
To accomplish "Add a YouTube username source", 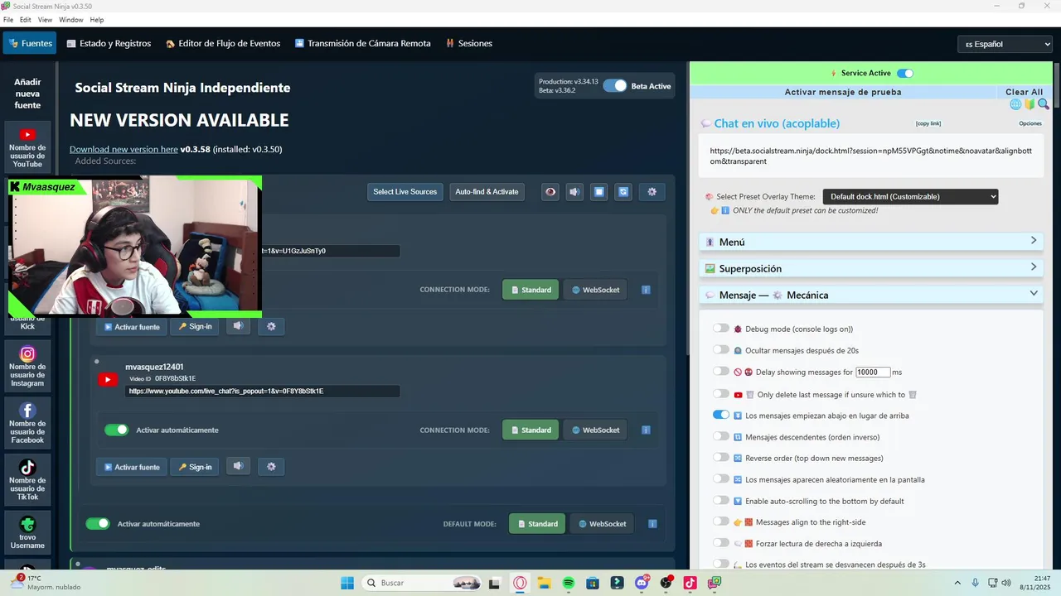I will 27,147.
